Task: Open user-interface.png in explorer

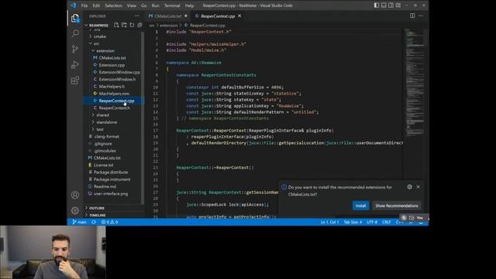Action: [x=111, y=194]
